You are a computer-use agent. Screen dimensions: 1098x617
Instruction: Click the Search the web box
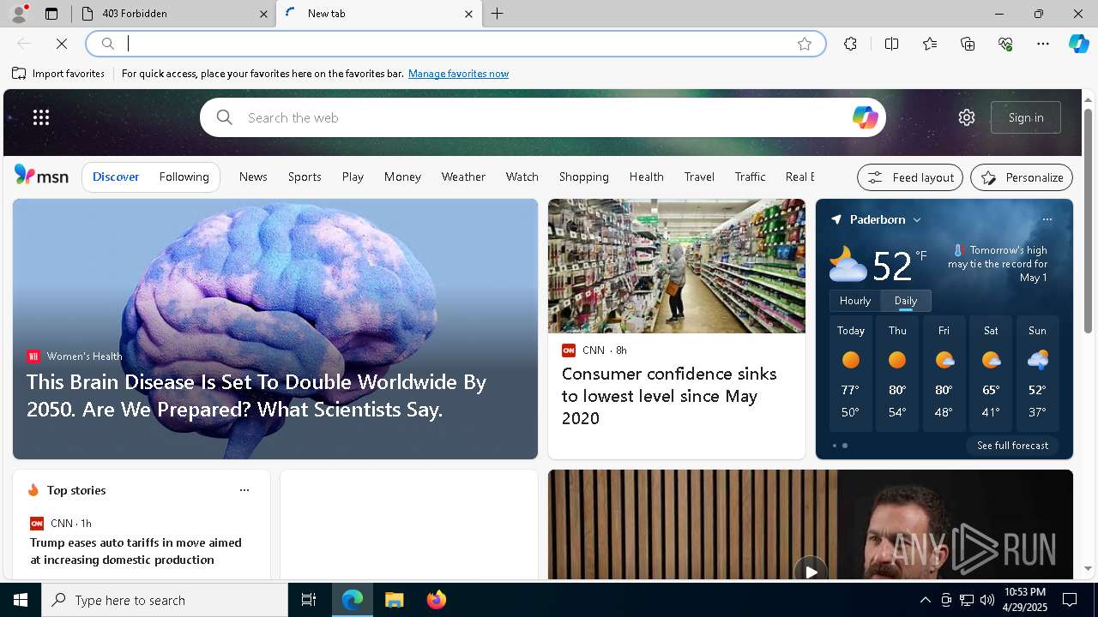point(542,117)
